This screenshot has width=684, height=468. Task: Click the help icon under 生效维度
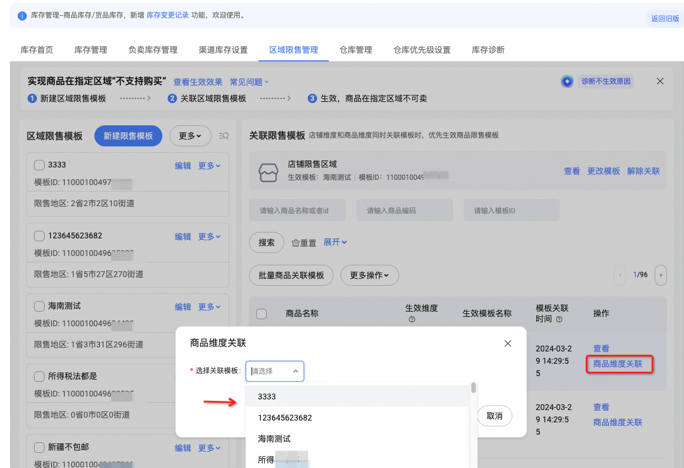point(412,319)
